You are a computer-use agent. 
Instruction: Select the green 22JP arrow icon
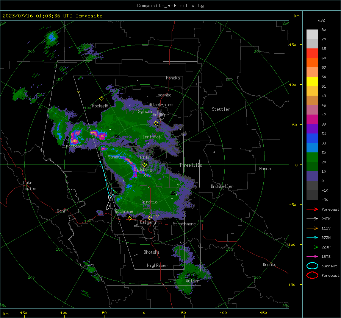point(312,247)
